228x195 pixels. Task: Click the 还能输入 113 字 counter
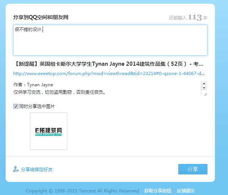[x=188, y=18]
